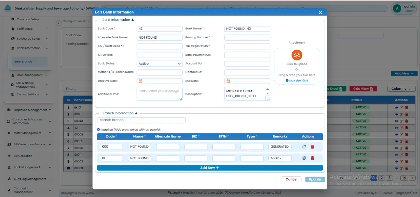Viewport: 420px width, 197px height.
Task: Open the Bank Status dropdown
Action: tap(159, 63)
